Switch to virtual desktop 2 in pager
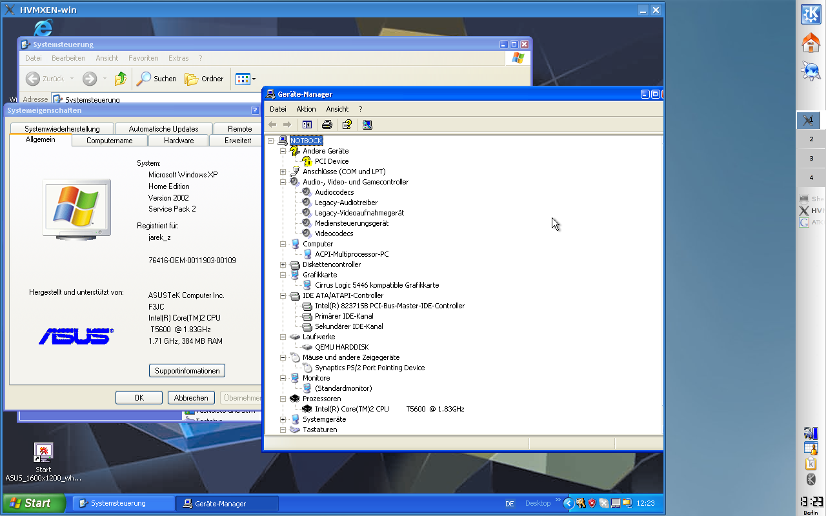This screenshot has height=516, width=826. (x=811, y=139)
